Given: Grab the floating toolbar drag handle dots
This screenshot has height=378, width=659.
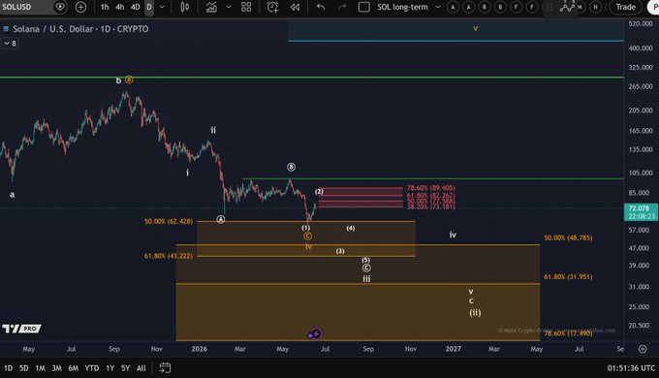Looking at the screenshot, I should [549, 7].
